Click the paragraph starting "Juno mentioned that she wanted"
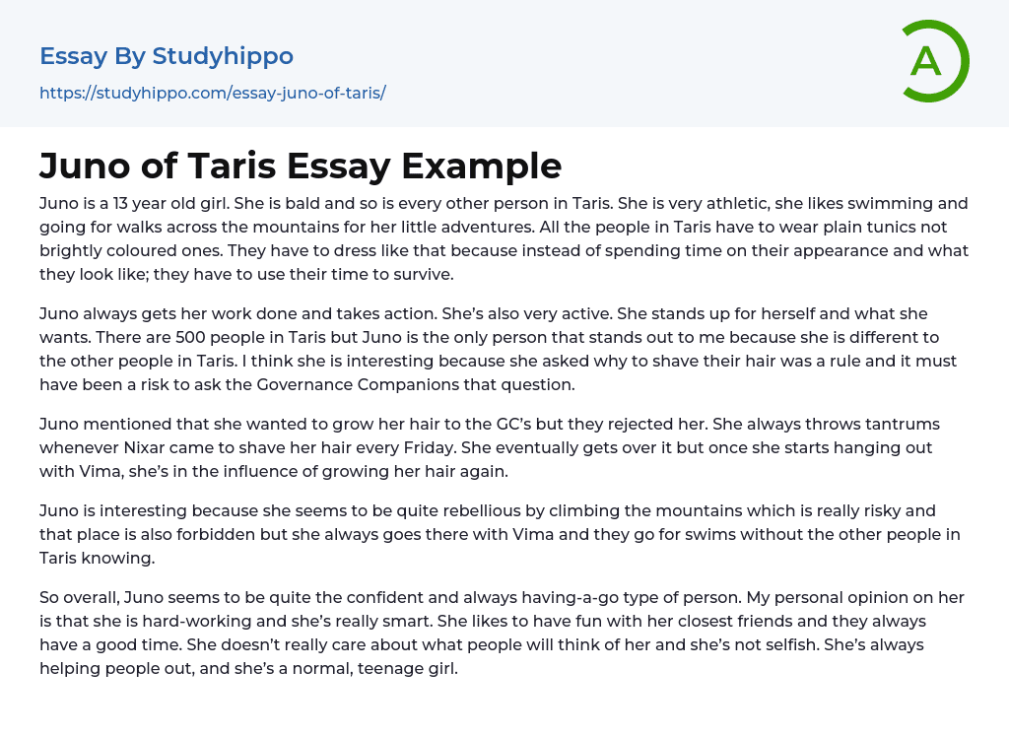 pos(504,447)
